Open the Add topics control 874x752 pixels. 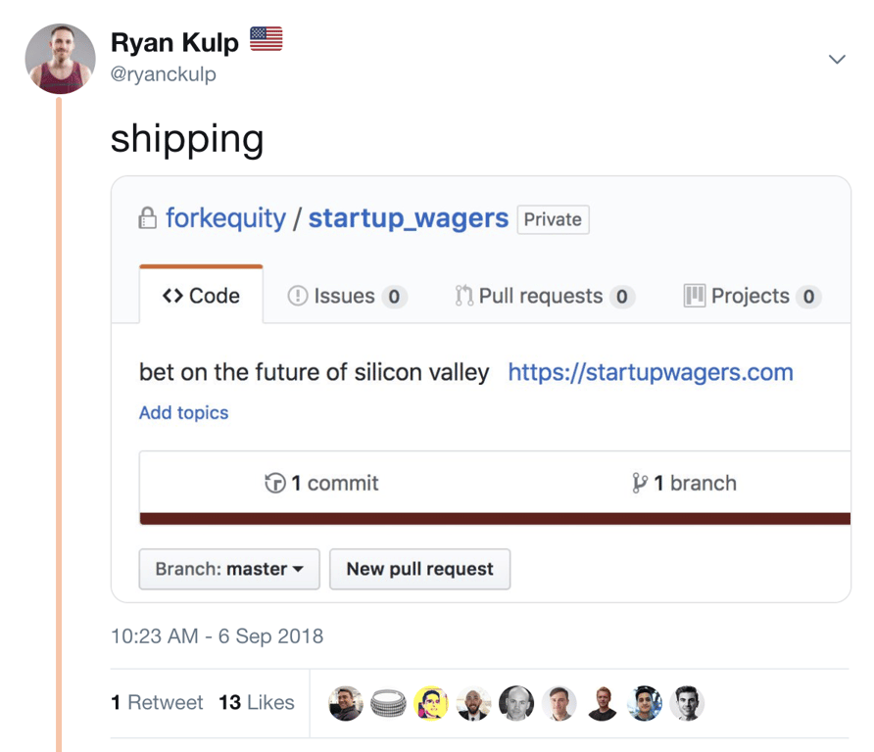click(183, 413)
